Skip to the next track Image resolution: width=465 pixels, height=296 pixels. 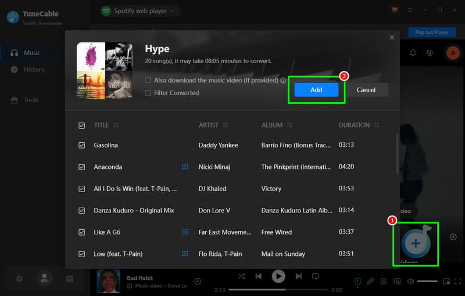click(x=298, y=276)
